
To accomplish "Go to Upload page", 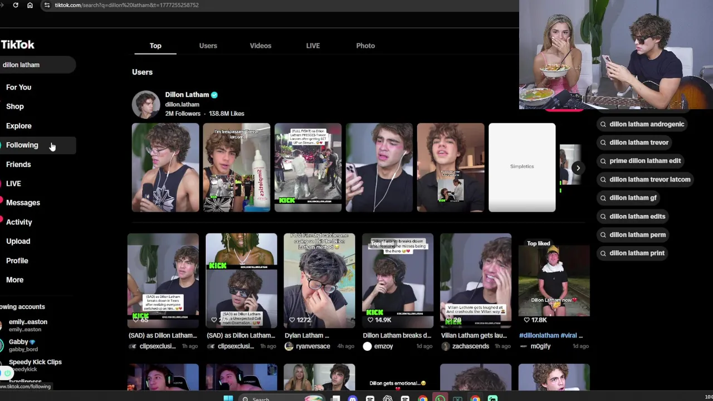I will (x=18, y=241).
